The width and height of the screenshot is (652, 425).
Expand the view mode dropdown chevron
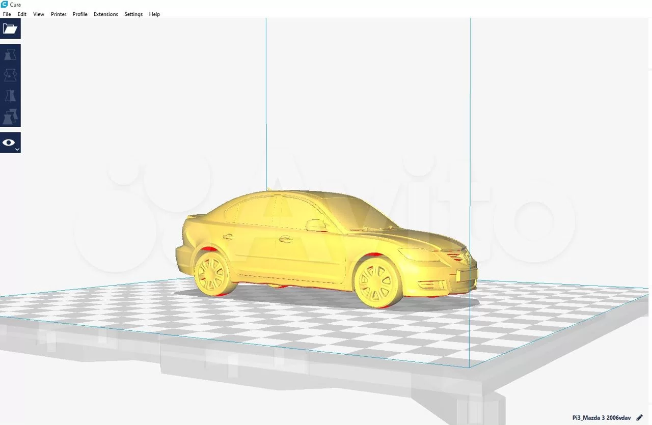coord(17,149)
